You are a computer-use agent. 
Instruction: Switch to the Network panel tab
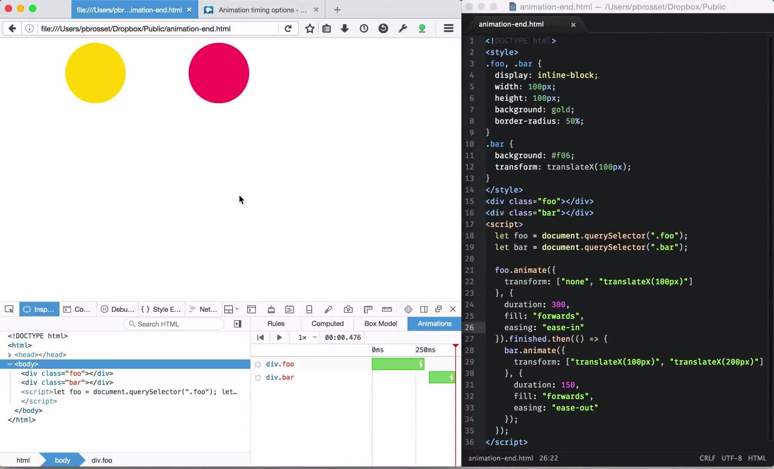[x=203, y=309]
